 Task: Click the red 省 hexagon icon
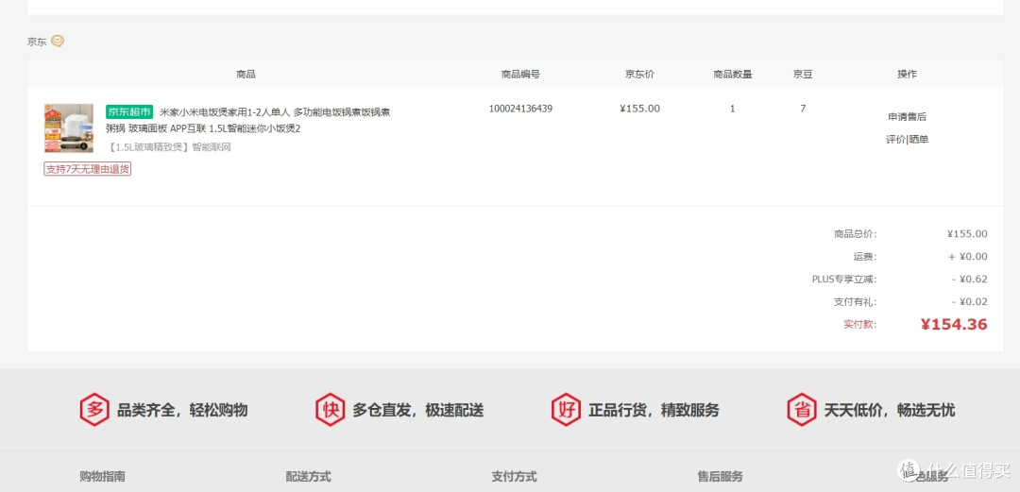coord(802,410)
